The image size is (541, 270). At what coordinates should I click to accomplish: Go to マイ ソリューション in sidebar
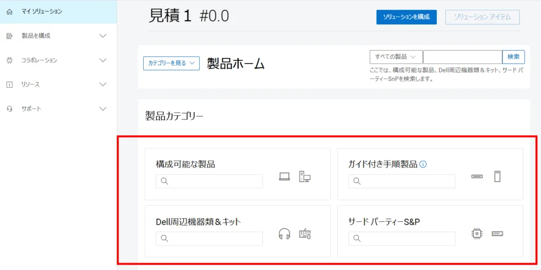coord(42,12)
